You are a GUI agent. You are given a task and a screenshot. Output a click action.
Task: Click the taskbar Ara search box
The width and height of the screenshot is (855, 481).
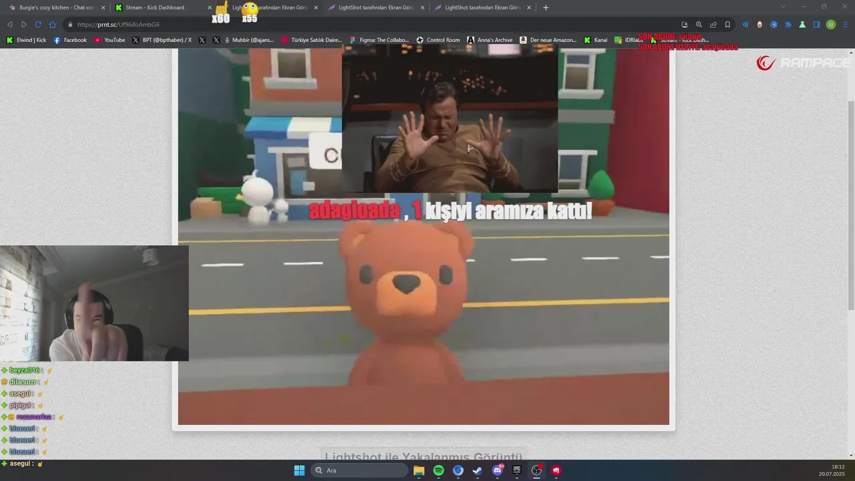tap(360, 470)
